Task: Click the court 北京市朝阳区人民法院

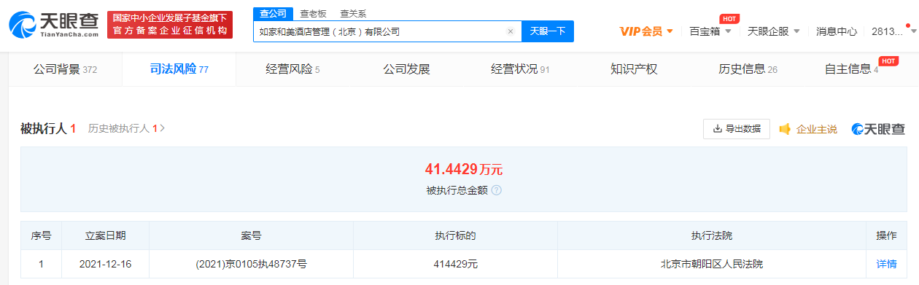Action: [x=712, y=264]
